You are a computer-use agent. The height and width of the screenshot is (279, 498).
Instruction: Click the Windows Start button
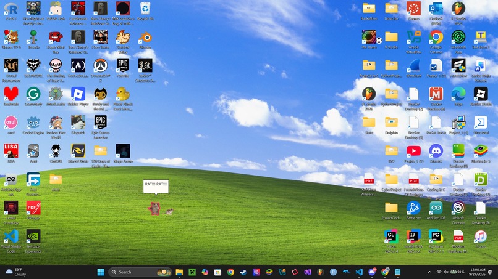[101, 272]
